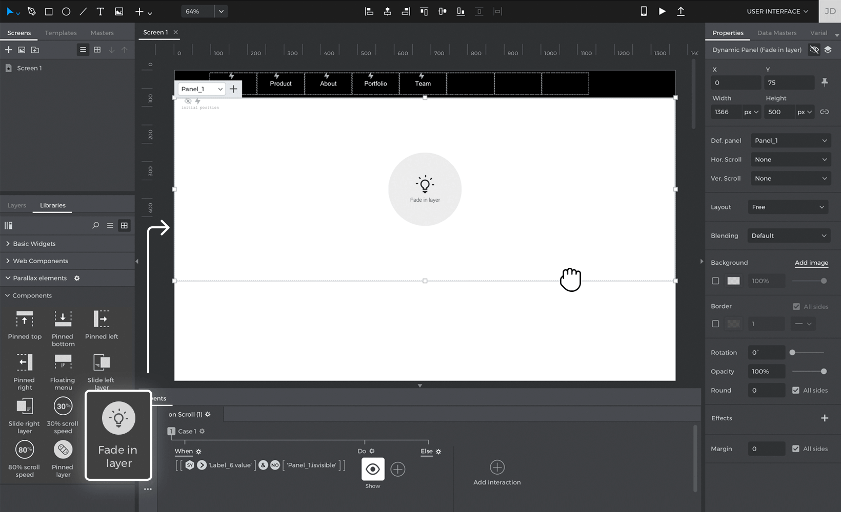Click the align top toolbar icon
This screenshot has width=841, height=512.
424,11
